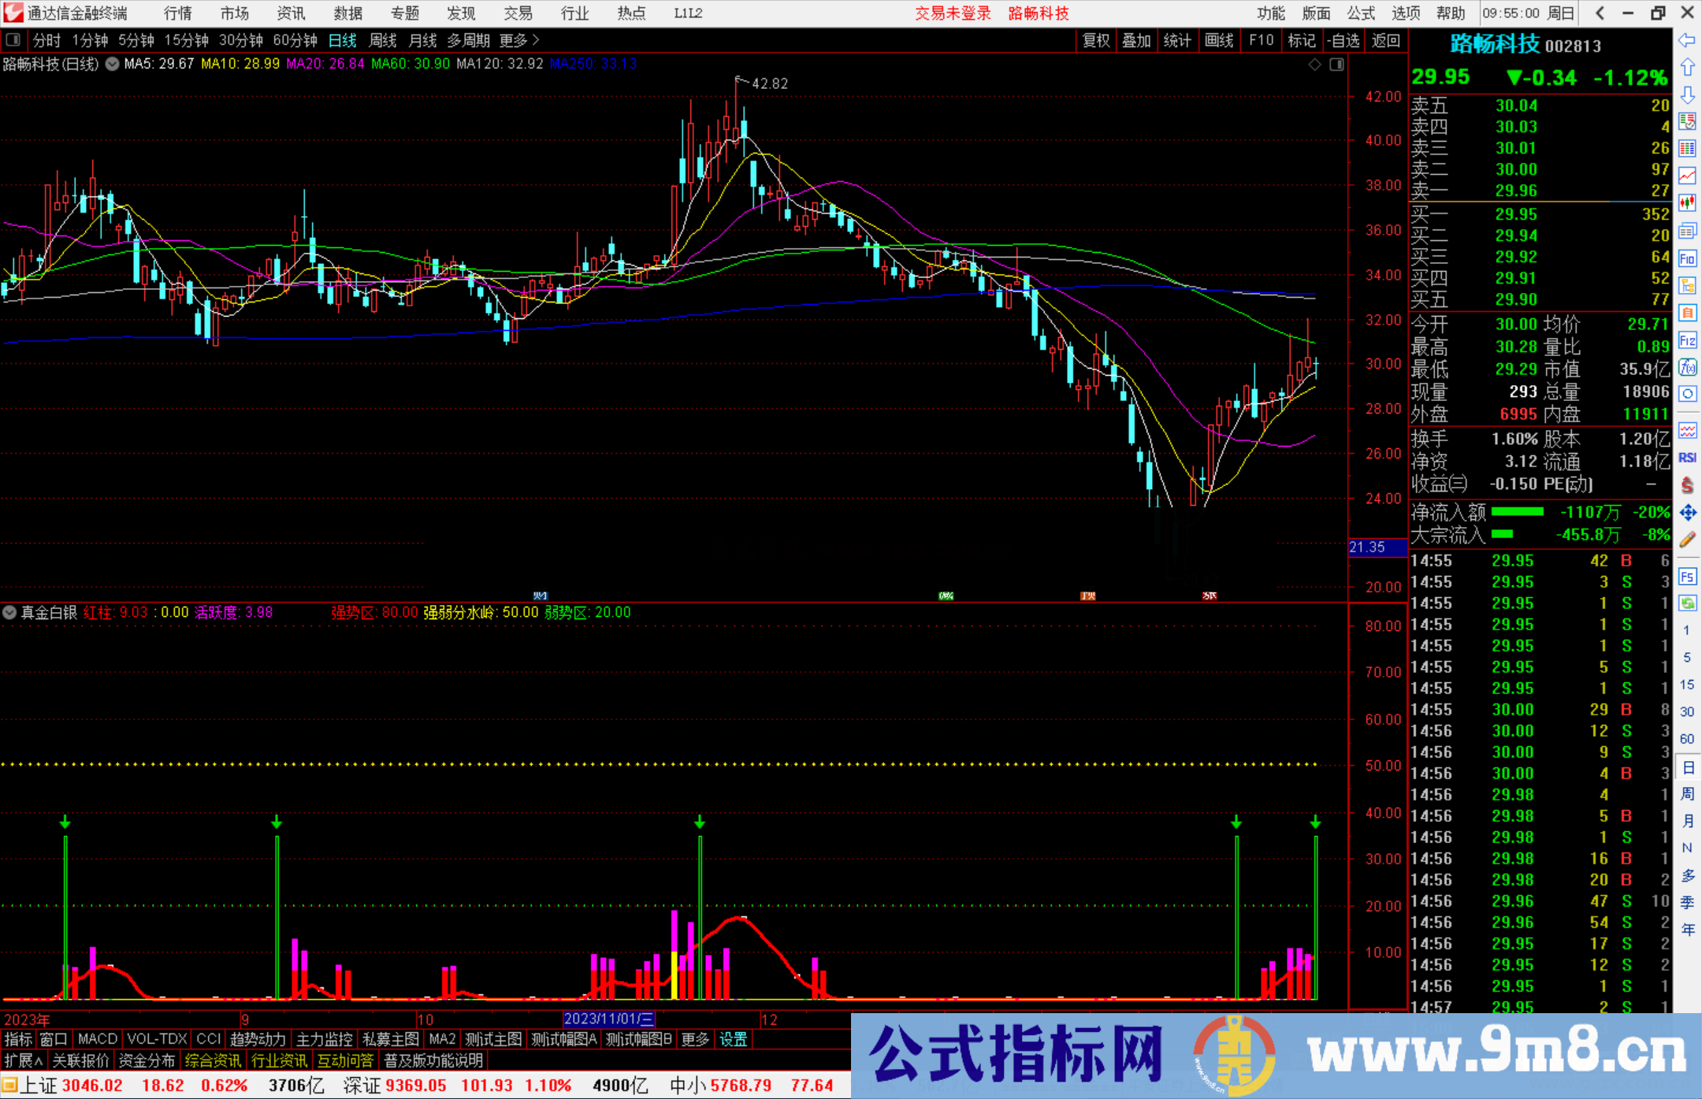This screenshot has height=1099, width=1702.
Task: Click the 21.35 price marker on the axis
Action: 1366,547
